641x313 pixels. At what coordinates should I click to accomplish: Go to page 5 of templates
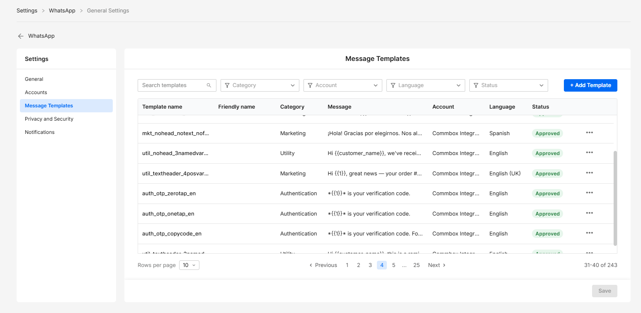(x=393, y=265)
